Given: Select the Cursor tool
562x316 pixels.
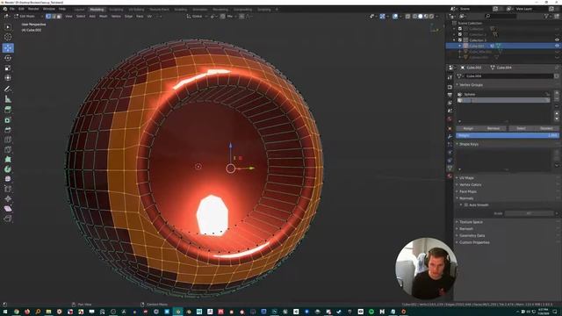Looking at the screenshot, I should click(8, 37).
